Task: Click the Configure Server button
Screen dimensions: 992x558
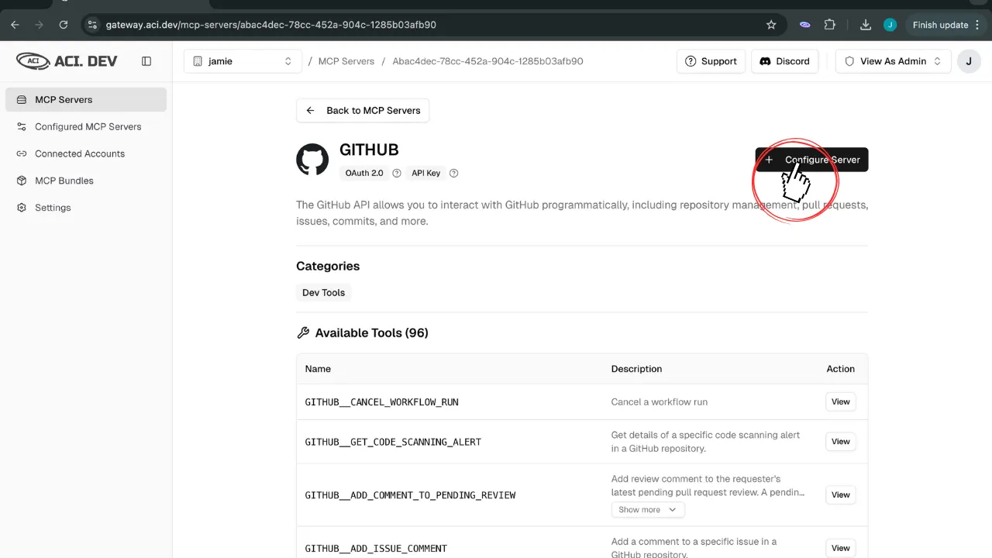Action: (x=811, y=160)
